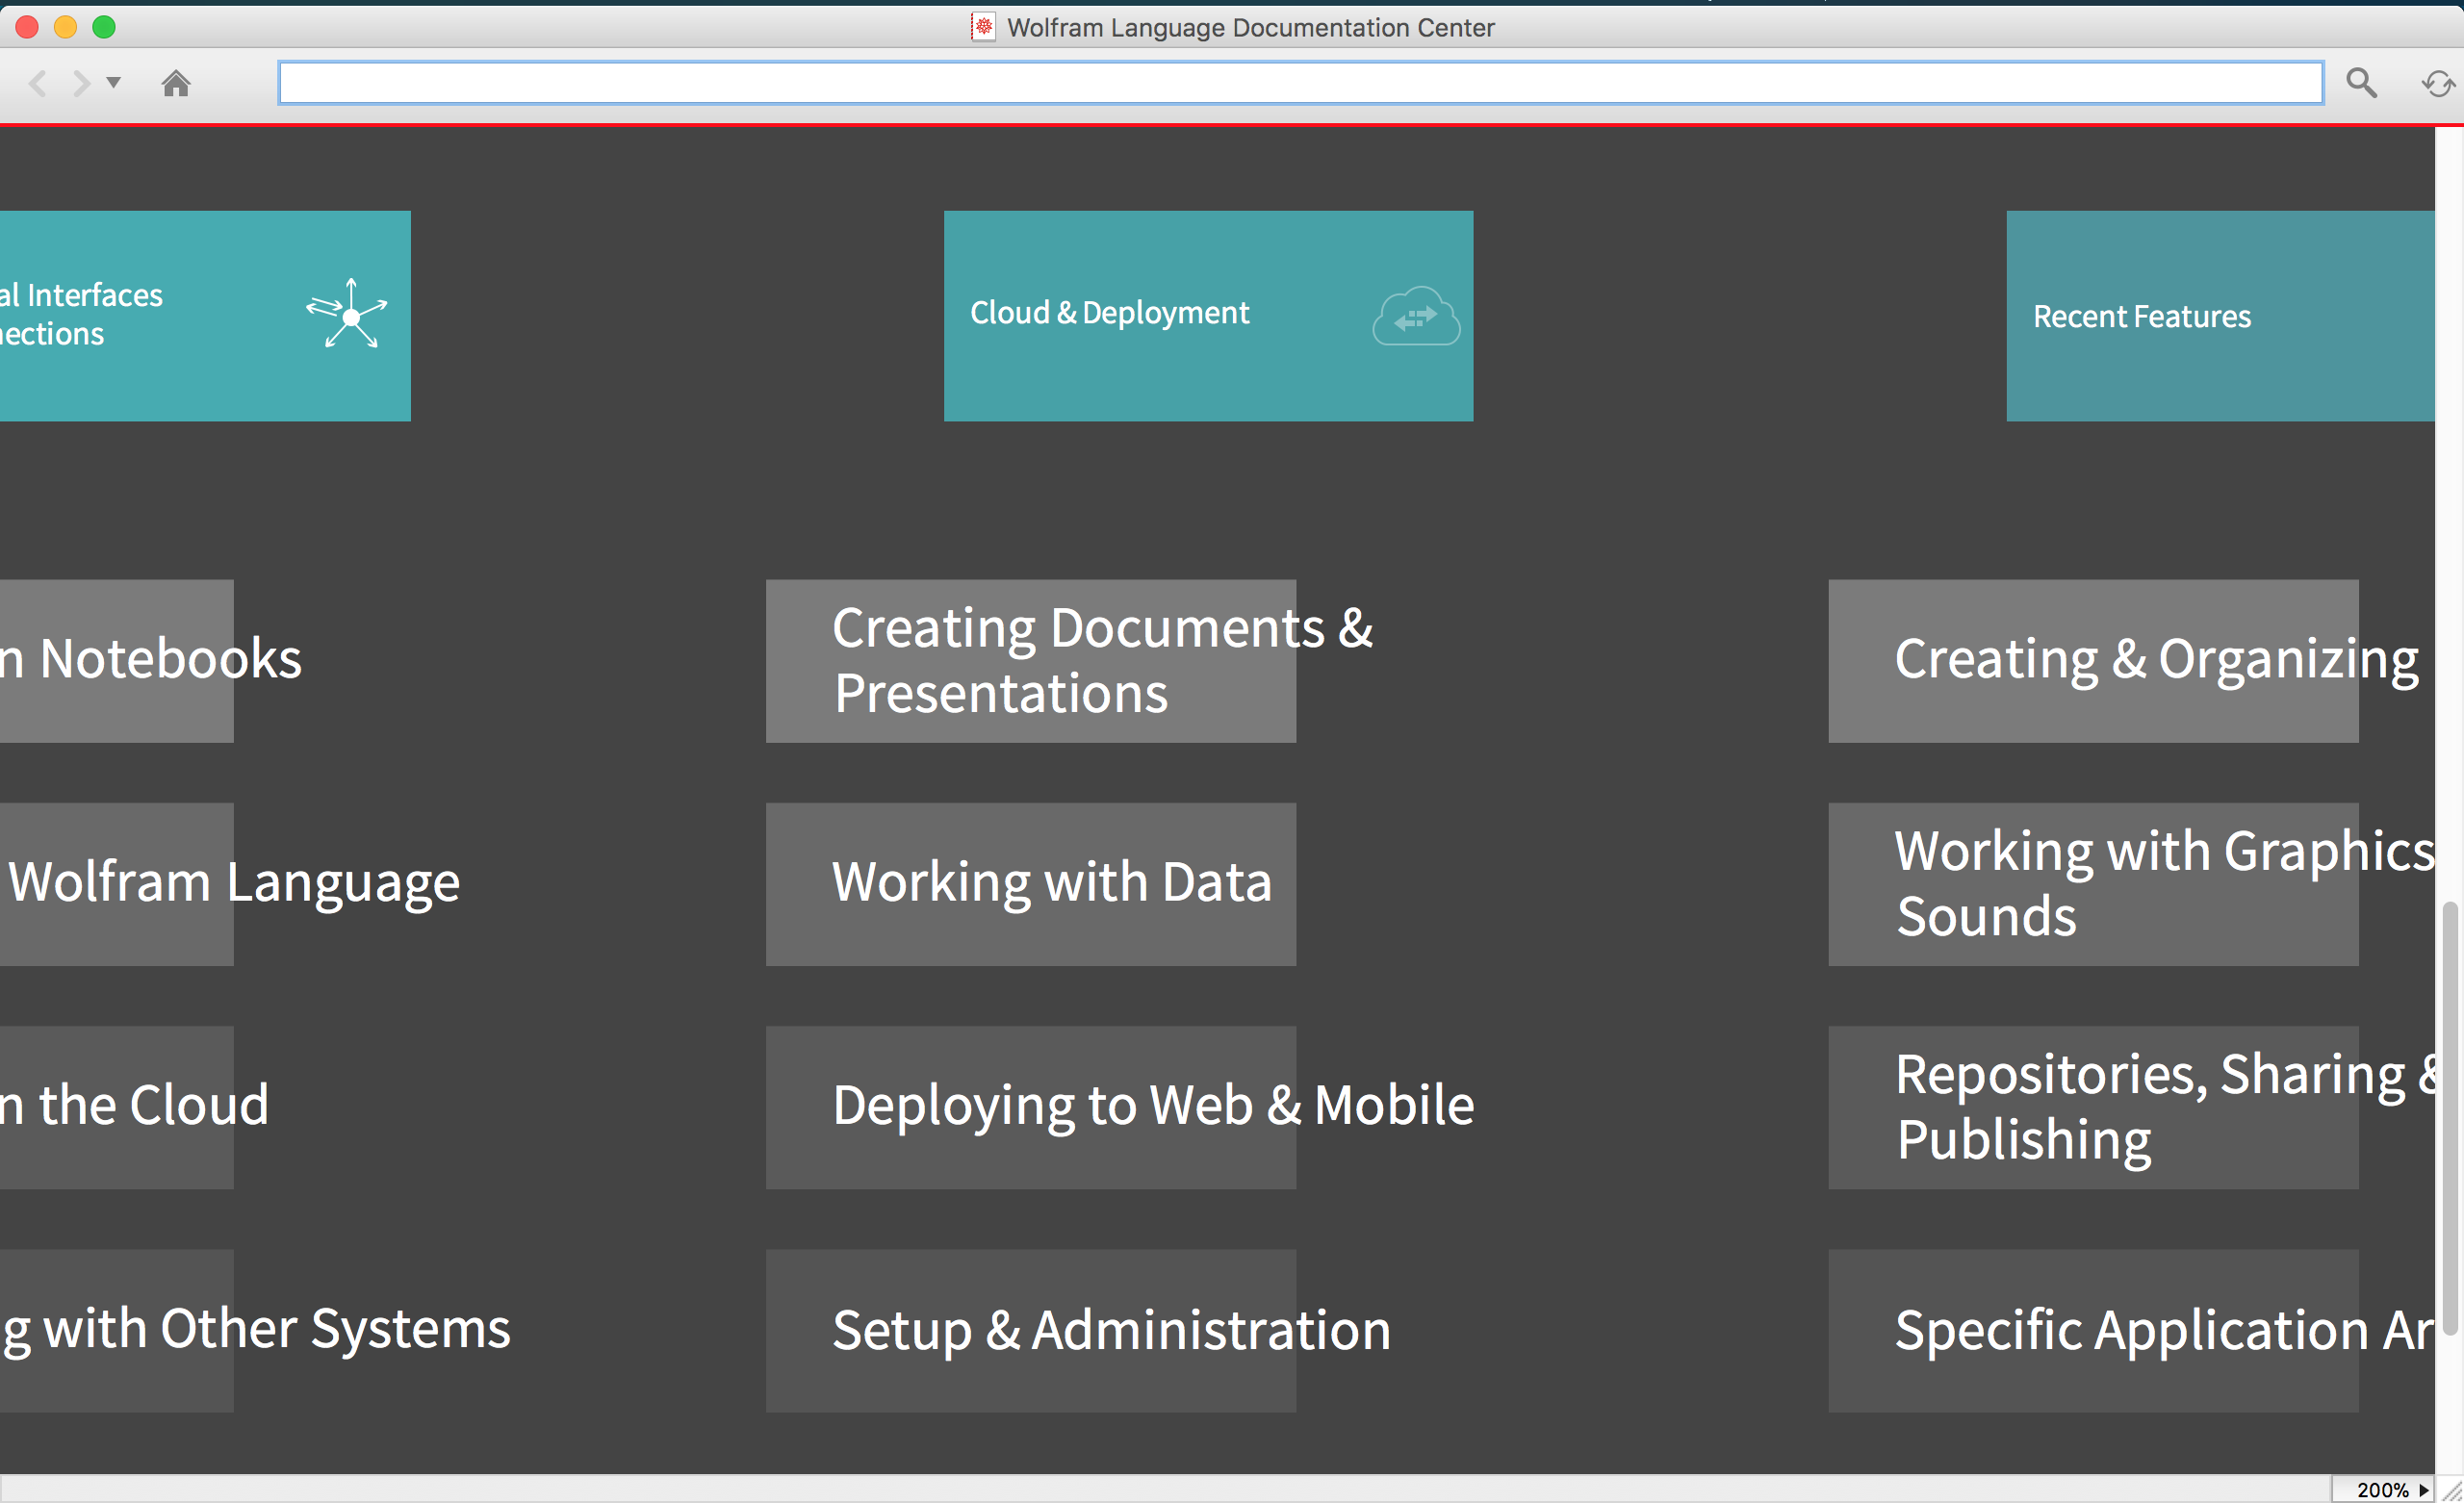Click the green full-screen window button
The width and height of the screenshot is (2464, 1503).
point(104,27)
